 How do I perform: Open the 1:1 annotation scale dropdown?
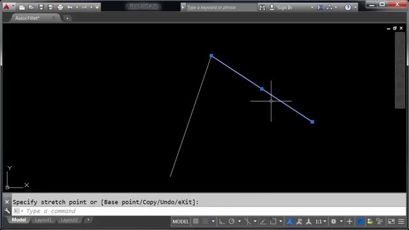tap(321, 222)
